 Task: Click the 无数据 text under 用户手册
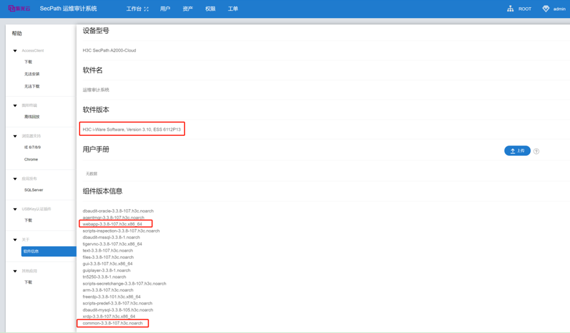tap(91, 174)
